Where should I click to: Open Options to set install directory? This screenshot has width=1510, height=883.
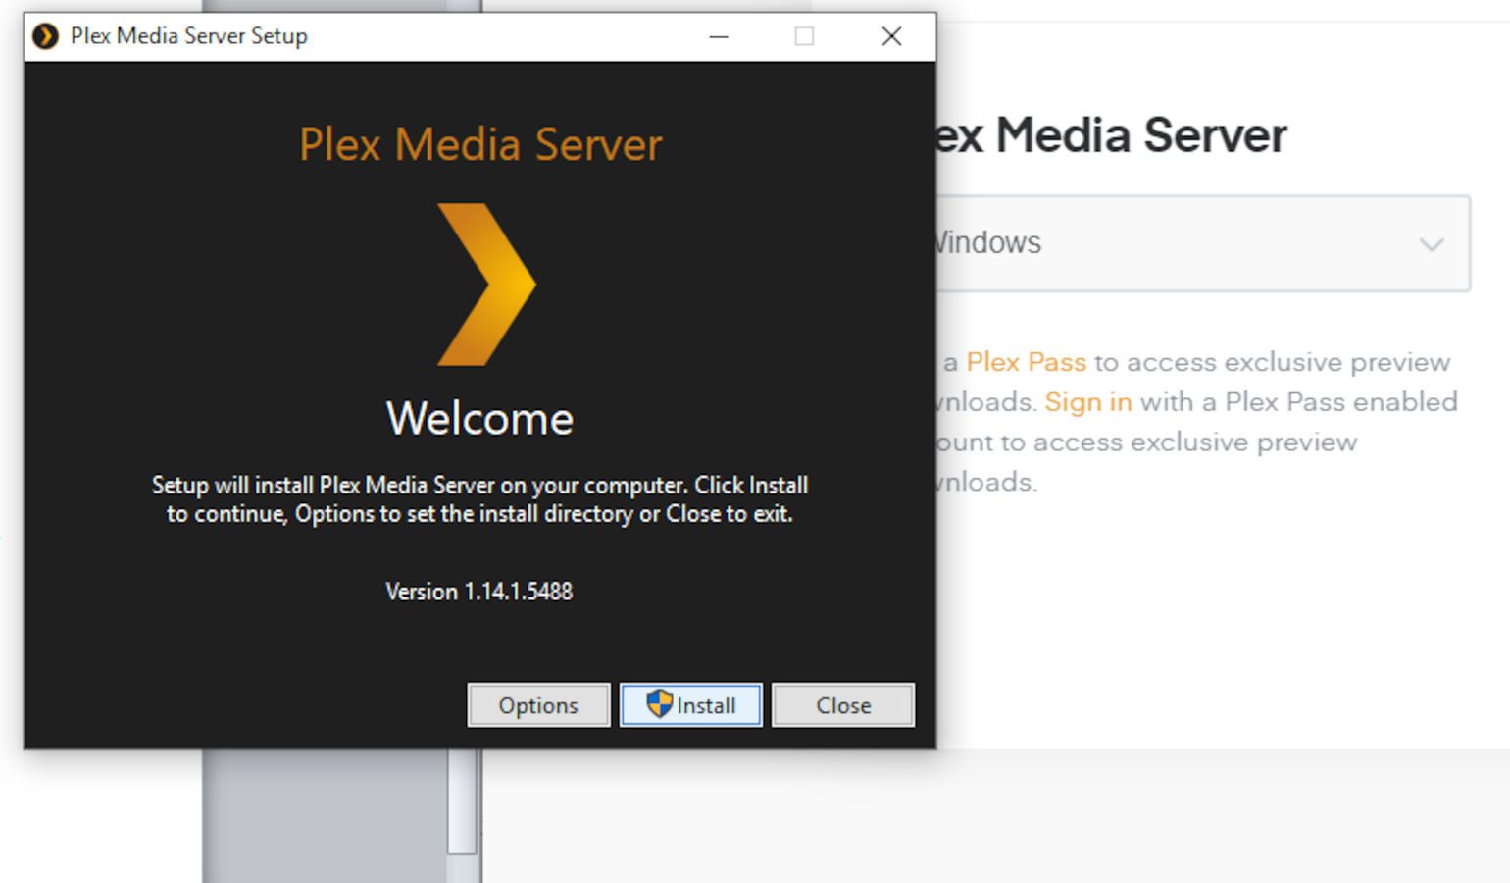click(537, 704)
